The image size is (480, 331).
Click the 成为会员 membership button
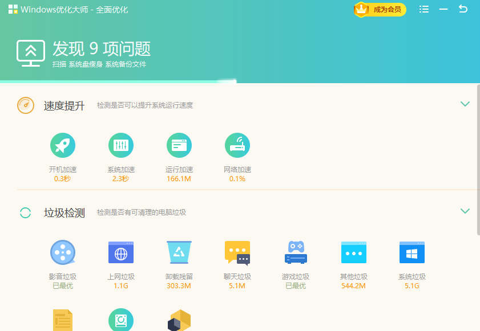[379, 10]
